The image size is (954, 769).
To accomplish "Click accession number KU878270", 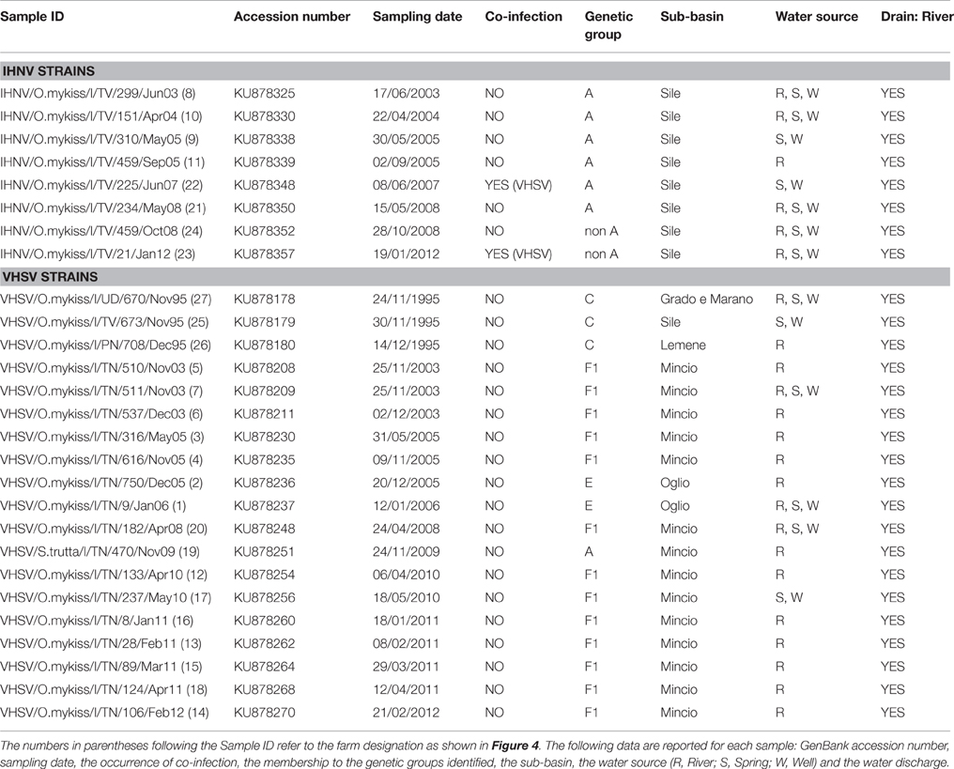I will coord(266,713).
